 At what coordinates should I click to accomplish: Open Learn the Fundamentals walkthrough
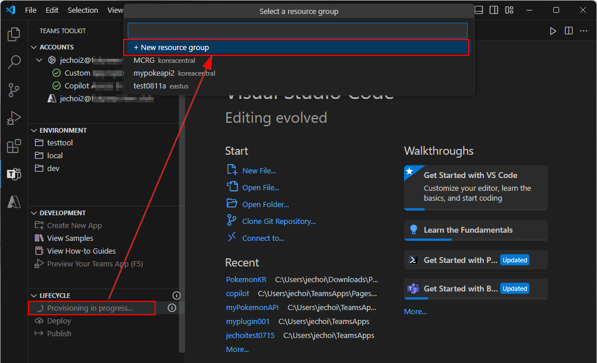(476, 230)
